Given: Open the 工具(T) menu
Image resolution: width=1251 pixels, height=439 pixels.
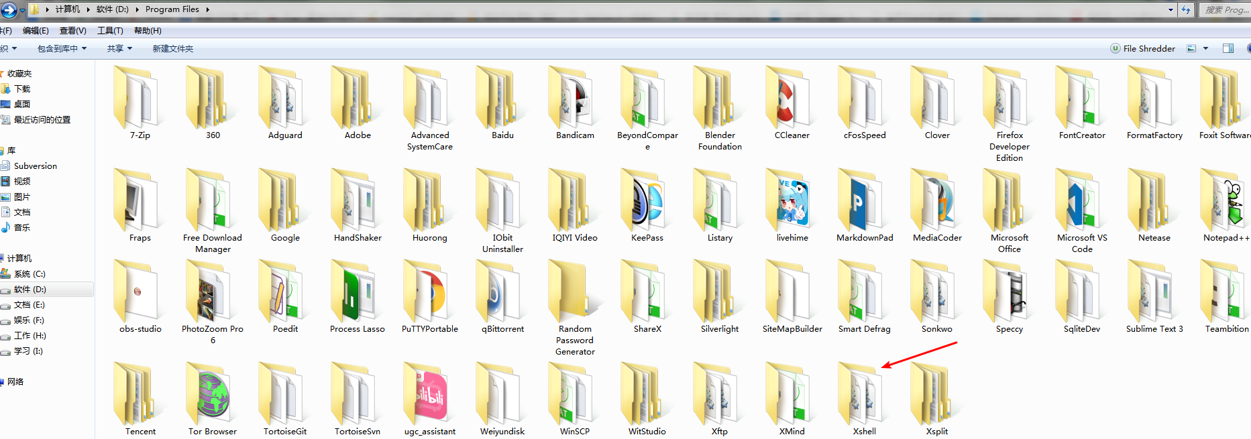Looking at the screenshot, I should (x=110, y=31).
